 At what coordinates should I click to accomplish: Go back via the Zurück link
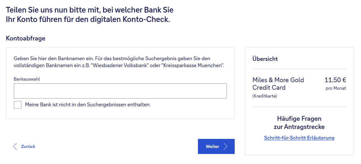click(28, 146)
